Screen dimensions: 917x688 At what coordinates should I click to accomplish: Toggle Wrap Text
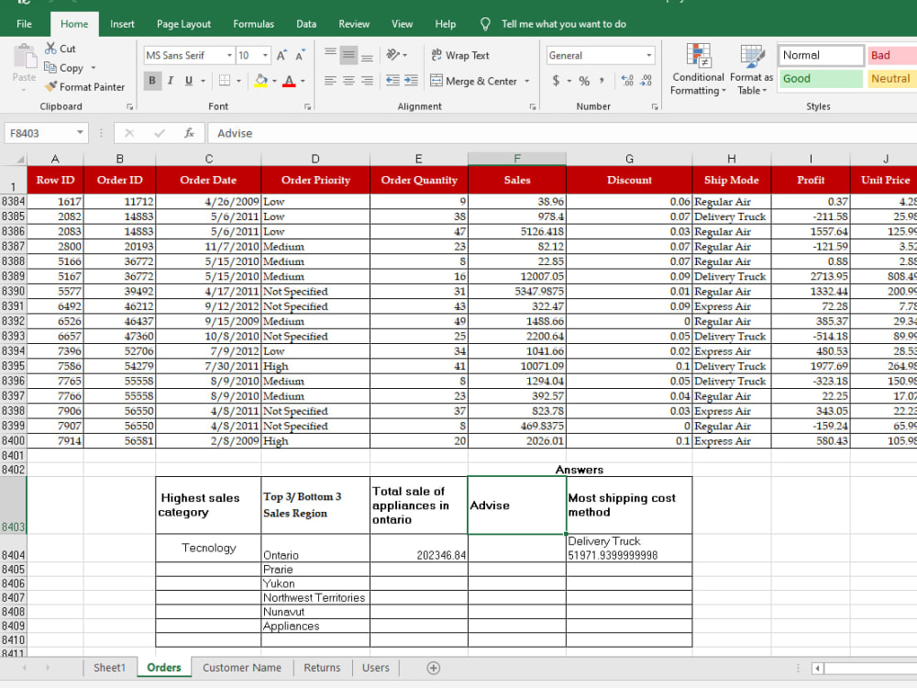coord(460,55)
